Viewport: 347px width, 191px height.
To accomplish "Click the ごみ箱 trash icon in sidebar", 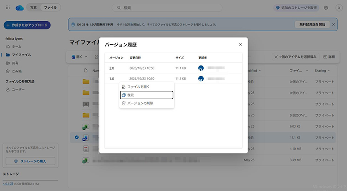I will (8, 71).
